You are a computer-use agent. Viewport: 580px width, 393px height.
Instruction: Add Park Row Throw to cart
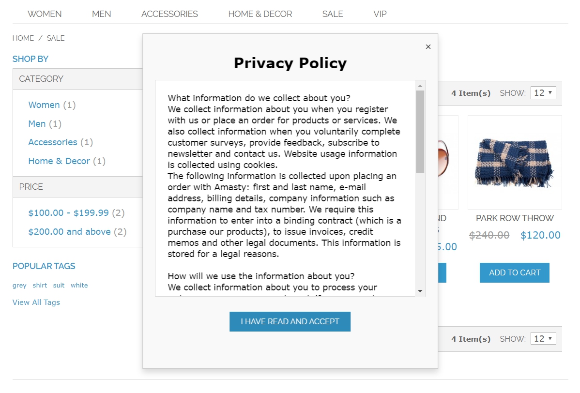514,273
